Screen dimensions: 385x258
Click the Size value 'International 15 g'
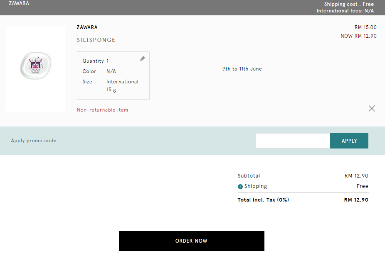[x=122, y=85]
